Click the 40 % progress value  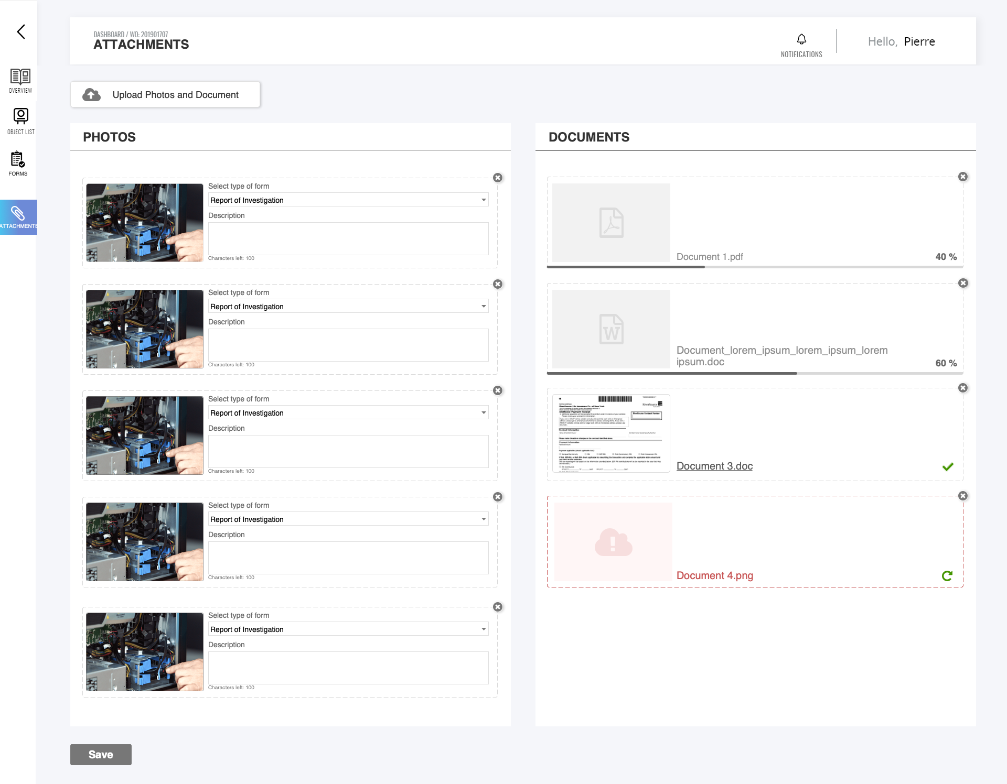point(946,257)
